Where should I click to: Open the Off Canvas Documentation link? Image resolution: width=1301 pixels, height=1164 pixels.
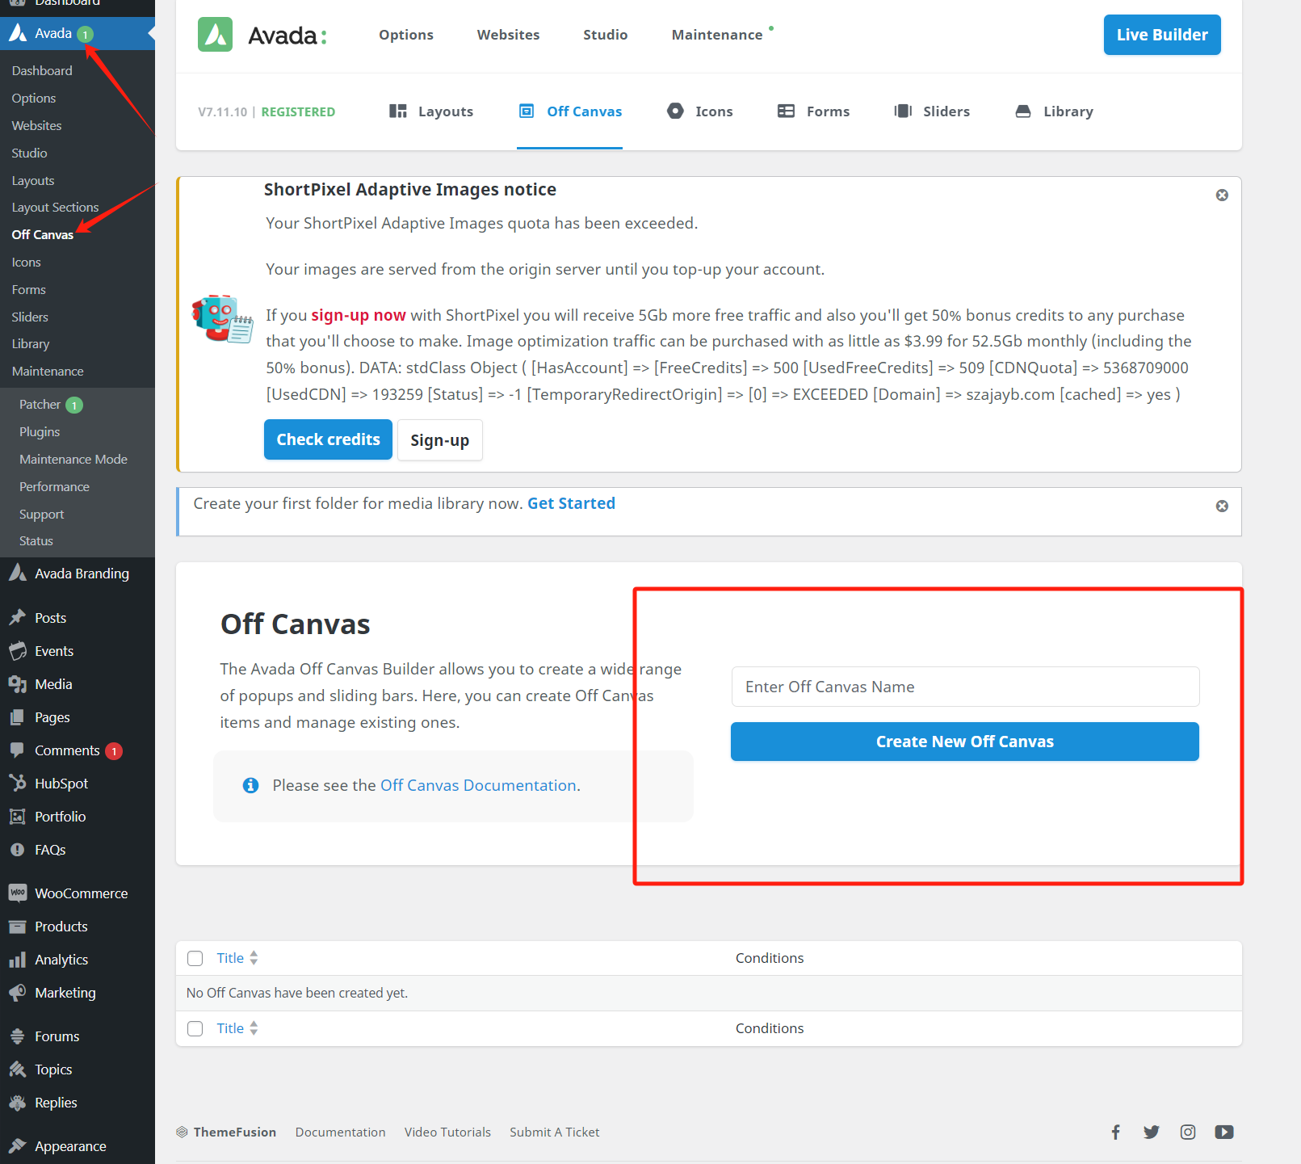[478, 784]
